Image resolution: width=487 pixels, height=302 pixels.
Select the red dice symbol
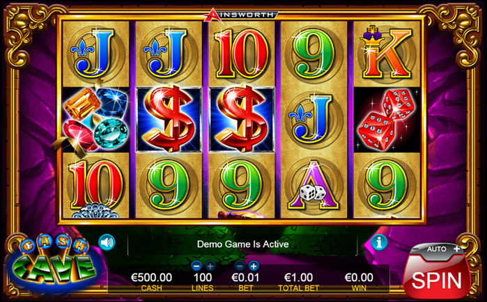tap(387, 120)
